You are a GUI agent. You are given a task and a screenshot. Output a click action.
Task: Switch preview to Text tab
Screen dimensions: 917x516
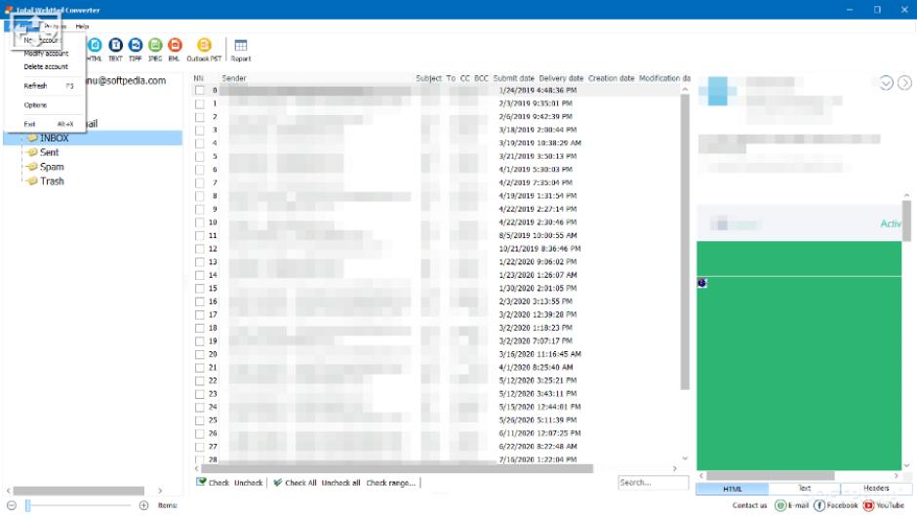(805, 489)
